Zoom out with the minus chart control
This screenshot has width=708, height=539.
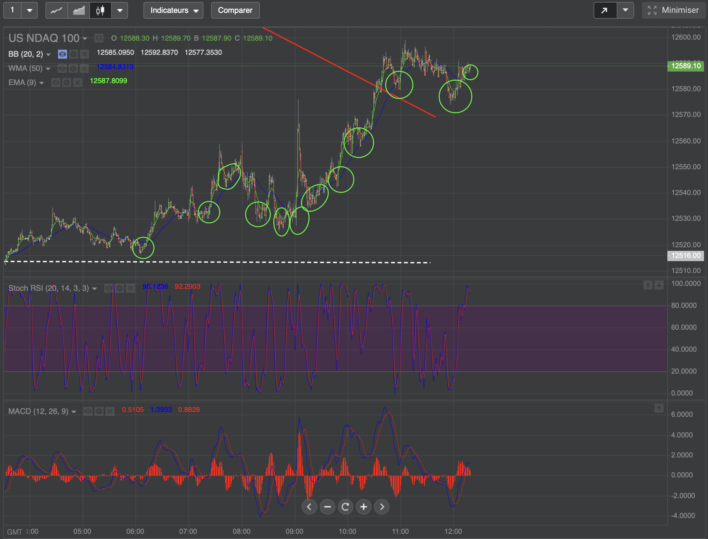point(327,507)
